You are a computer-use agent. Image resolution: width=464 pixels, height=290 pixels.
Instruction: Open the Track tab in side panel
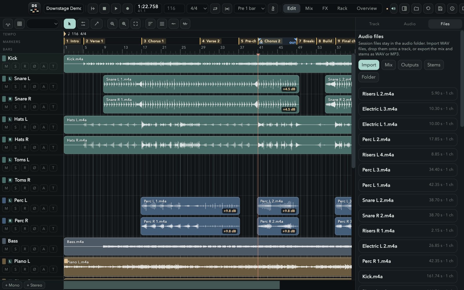pos(374,24)
